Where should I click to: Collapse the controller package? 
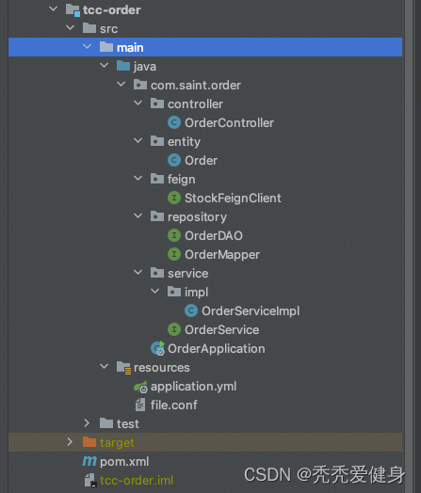pyautogui.click(x=138, y=103)
